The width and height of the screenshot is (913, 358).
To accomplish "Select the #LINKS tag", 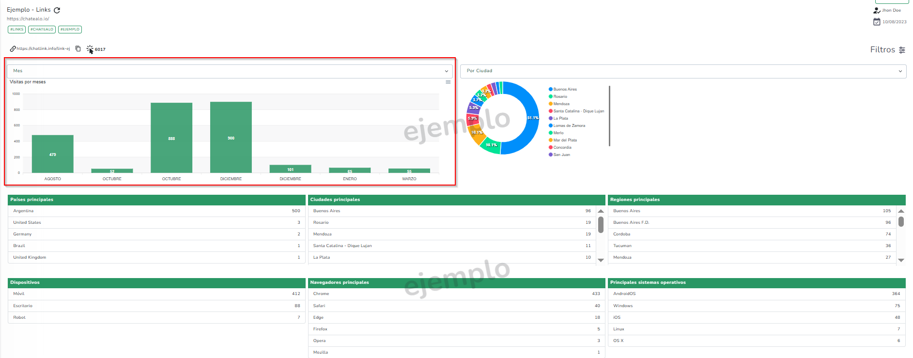I will click(17, 30).
